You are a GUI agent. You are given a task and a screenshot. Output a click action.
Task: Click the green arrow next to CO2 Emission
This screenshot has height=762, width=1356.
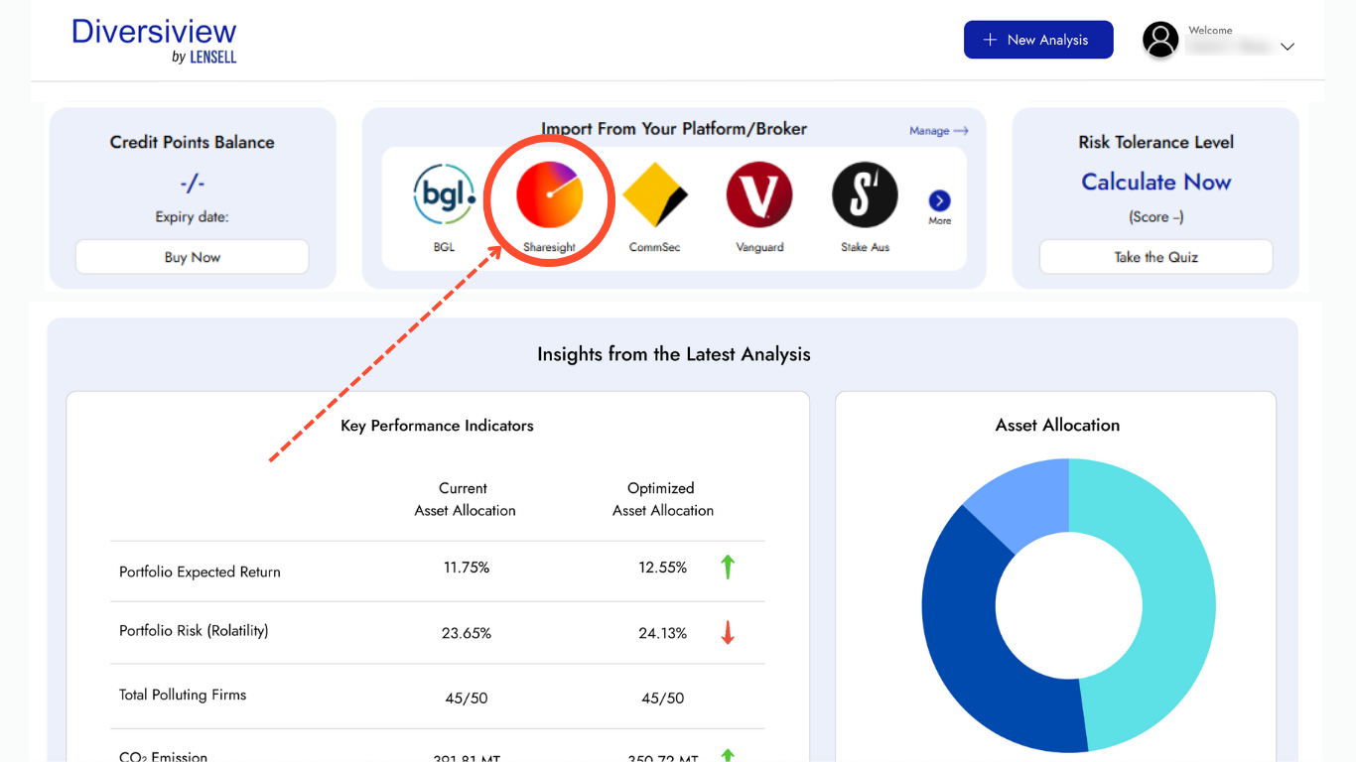coord(728,756)
